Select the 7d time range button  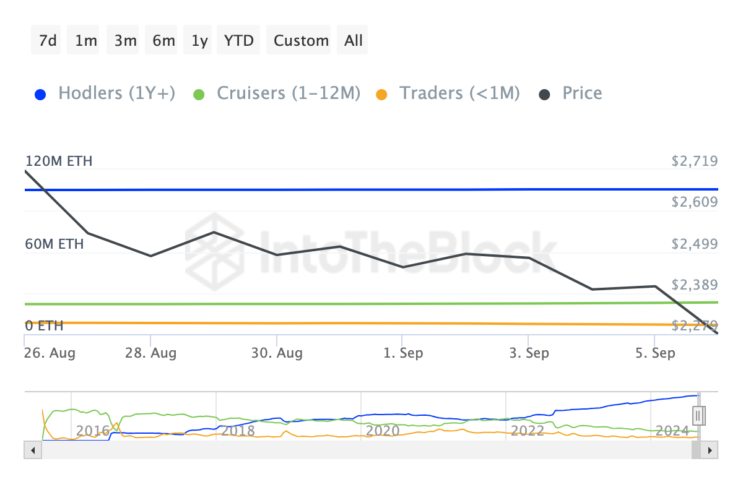coord(48,40)
